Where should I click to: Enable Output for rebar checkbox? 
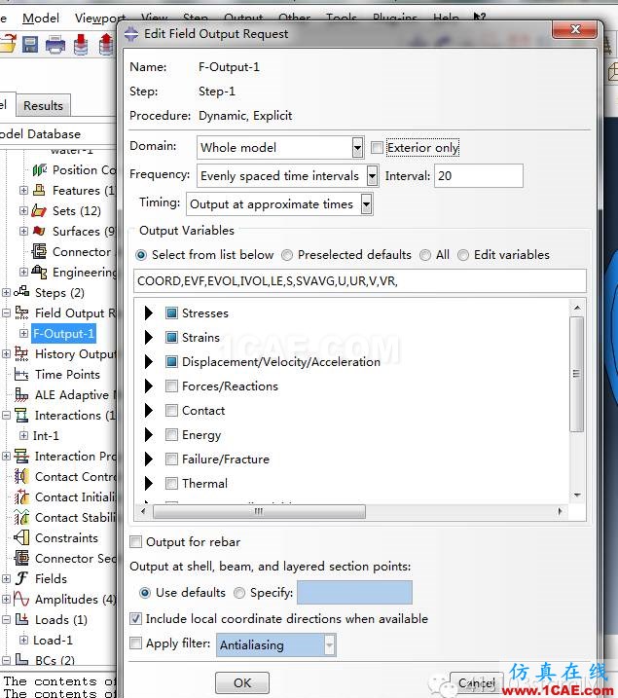tap(135, 541)
